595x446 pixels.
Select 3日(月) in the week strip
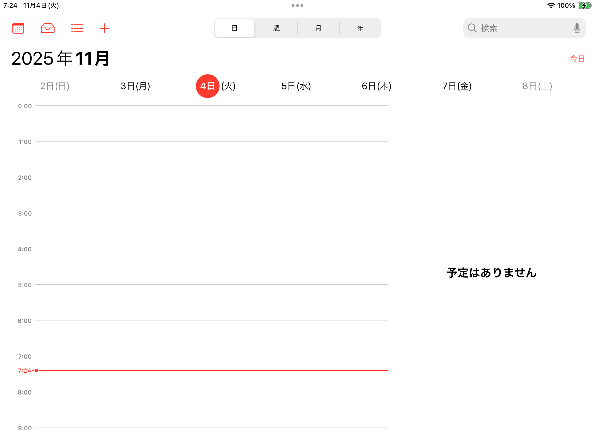[x=135, y=86]
